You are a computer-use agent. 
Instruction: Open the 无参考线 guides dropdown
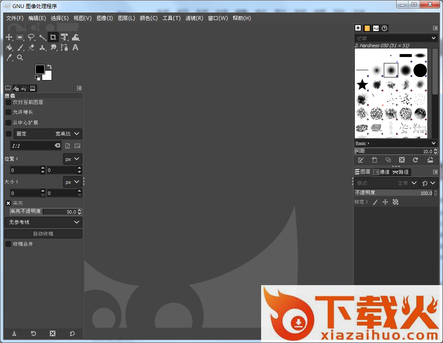tap(43, 222)
